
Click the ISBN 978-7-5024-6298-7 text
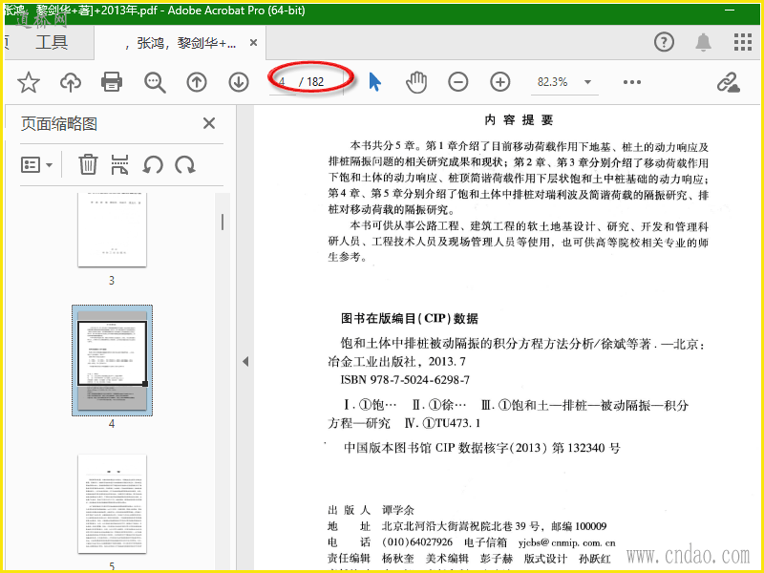[x=405, y=379]
